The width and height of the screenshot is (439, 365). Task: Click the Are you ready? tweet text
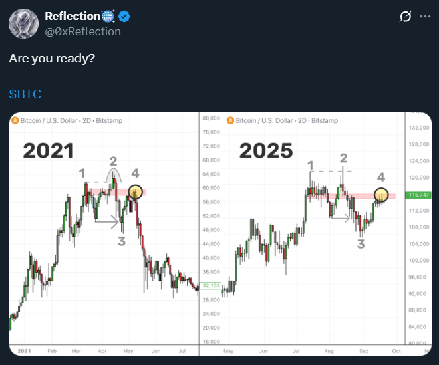point(52,59)
